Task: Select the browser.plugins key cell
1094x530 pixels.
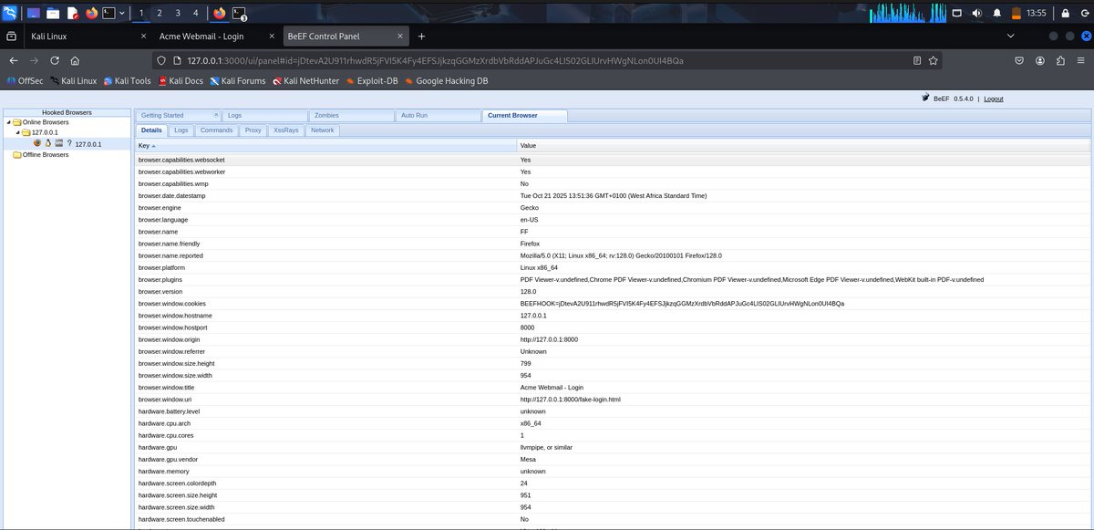Action: 325,279
